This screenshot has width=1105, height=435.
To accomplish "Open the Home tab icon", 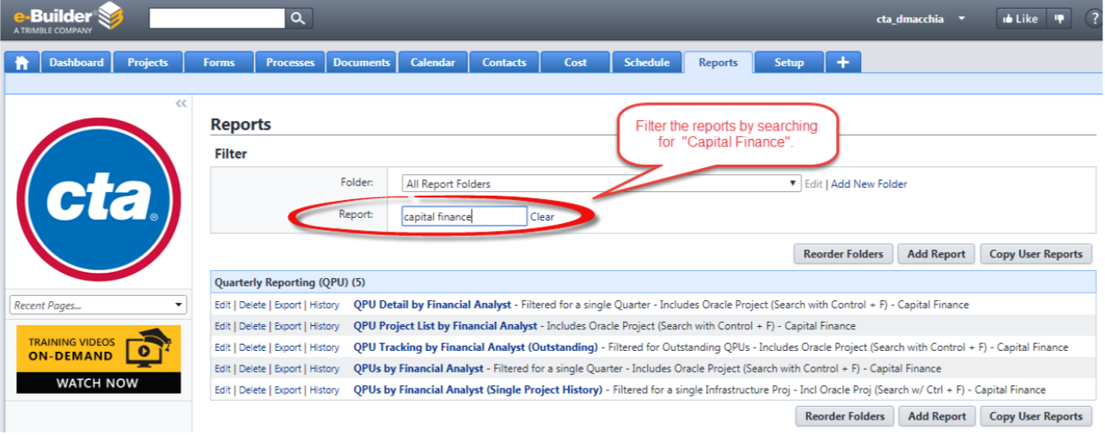I will coord(21,63).
